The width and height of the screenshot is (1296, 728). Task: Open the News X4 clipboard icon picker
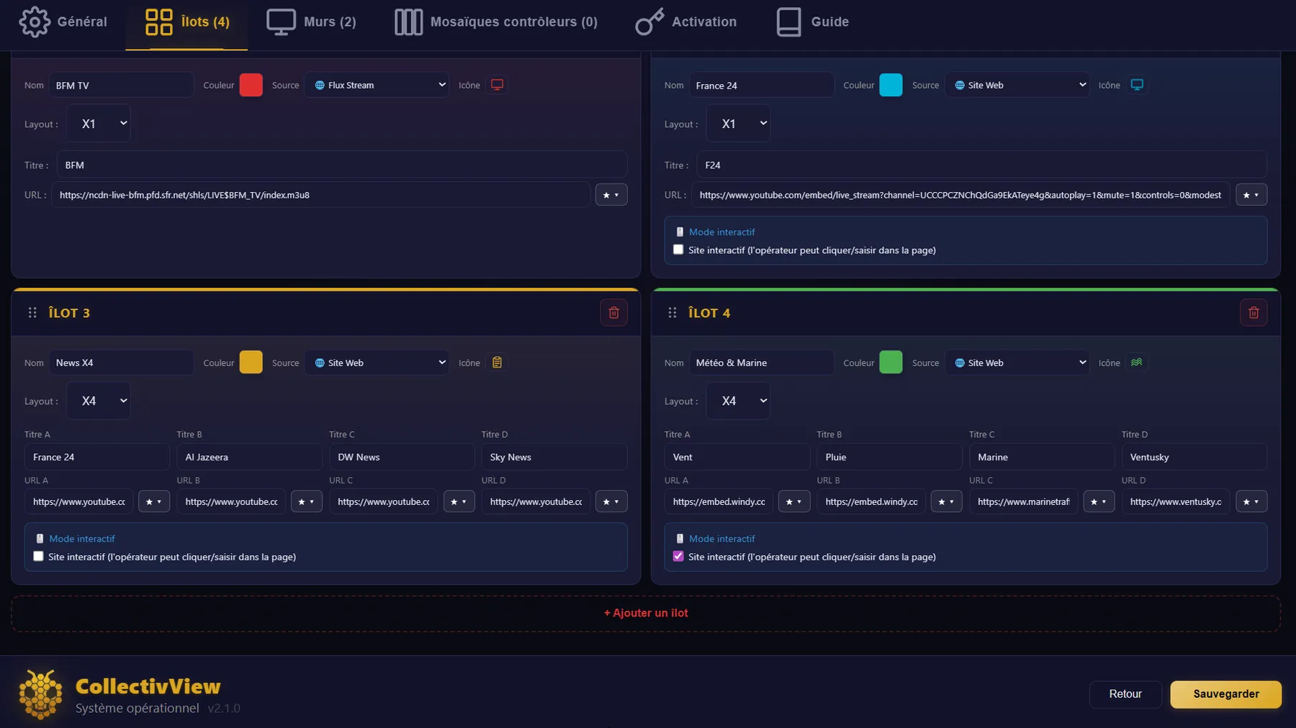(x=497, y=363)
